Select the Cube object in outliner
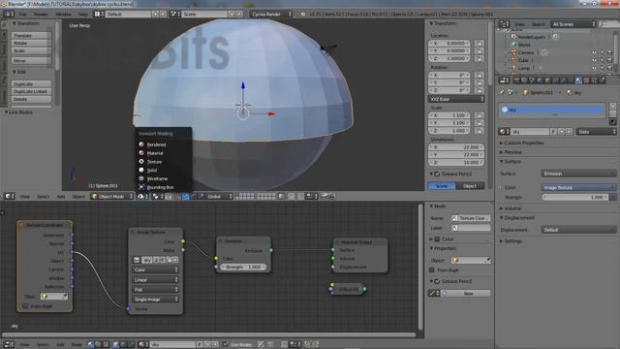 [x=523, y=60]
